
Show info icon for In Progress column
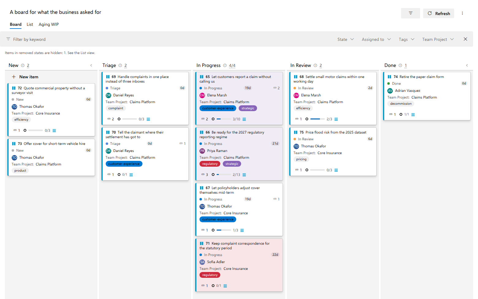[x=225, y=65]
